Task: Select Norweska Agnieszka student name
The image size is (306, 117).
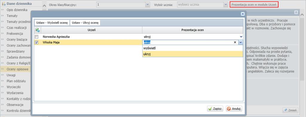Action: [56, 37]
